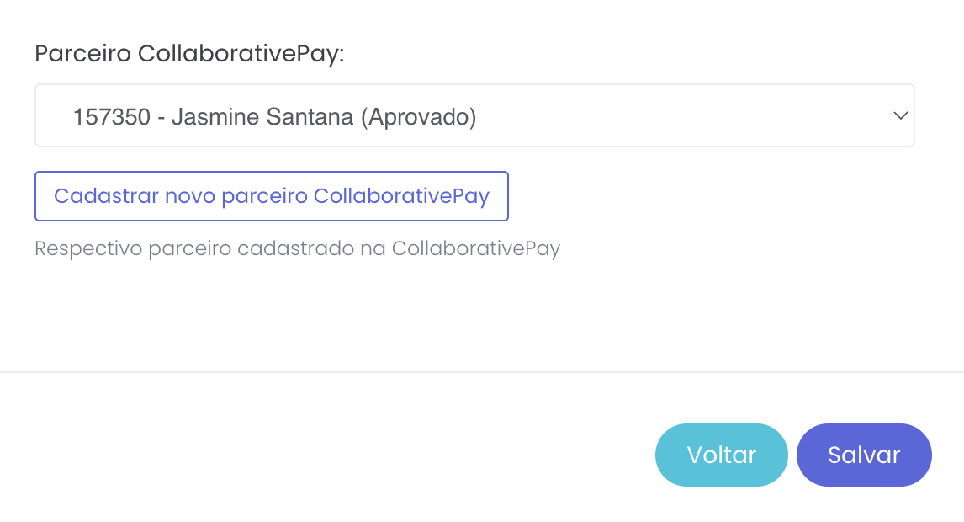Return to previous page via Voltar
This screenshot has width=964, height=522.
(721, 455)
